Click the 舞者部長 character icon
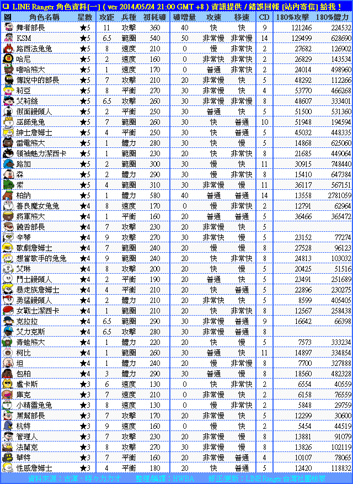The height and width of the screenshot is (484, 353). pyautogui.click(x=8, y=28)
